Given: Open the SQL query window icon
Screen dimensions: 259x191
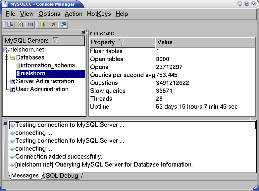Looking at the screenshot, I should (30, 25).
